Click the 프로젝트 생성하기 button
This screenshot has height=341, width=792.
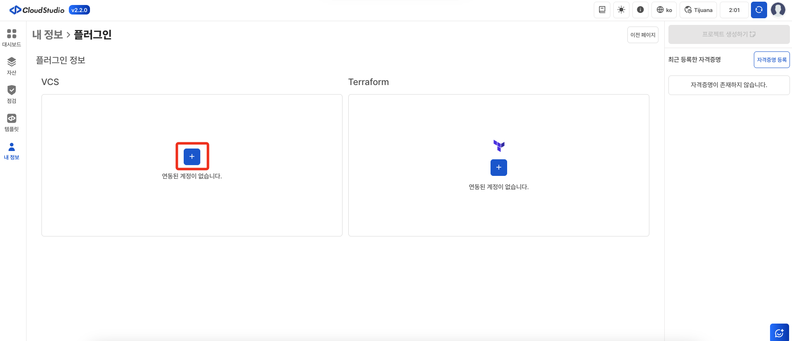(x=729, y=34)
